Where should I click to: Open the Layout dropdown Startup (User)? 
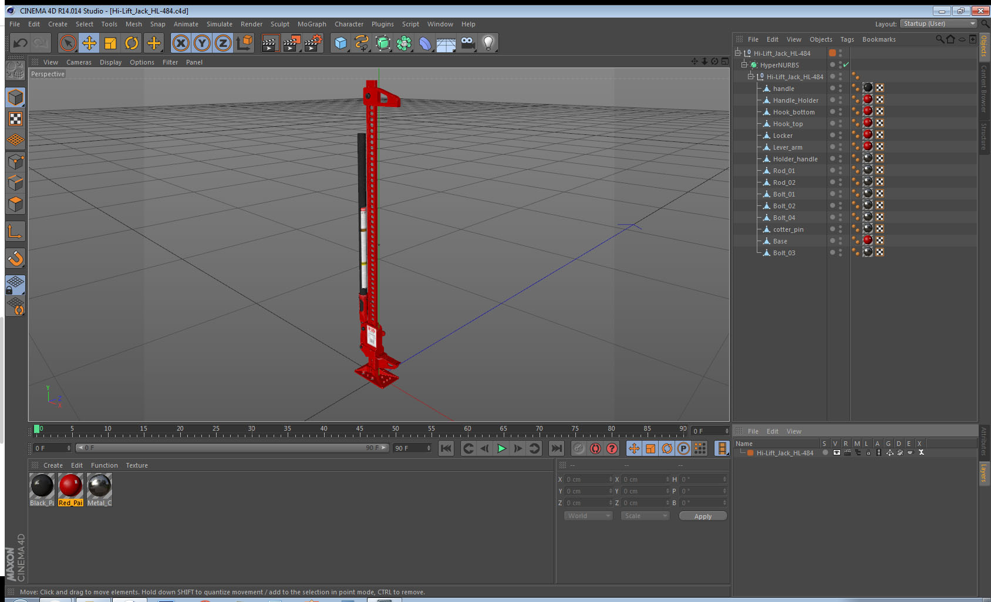938,23
